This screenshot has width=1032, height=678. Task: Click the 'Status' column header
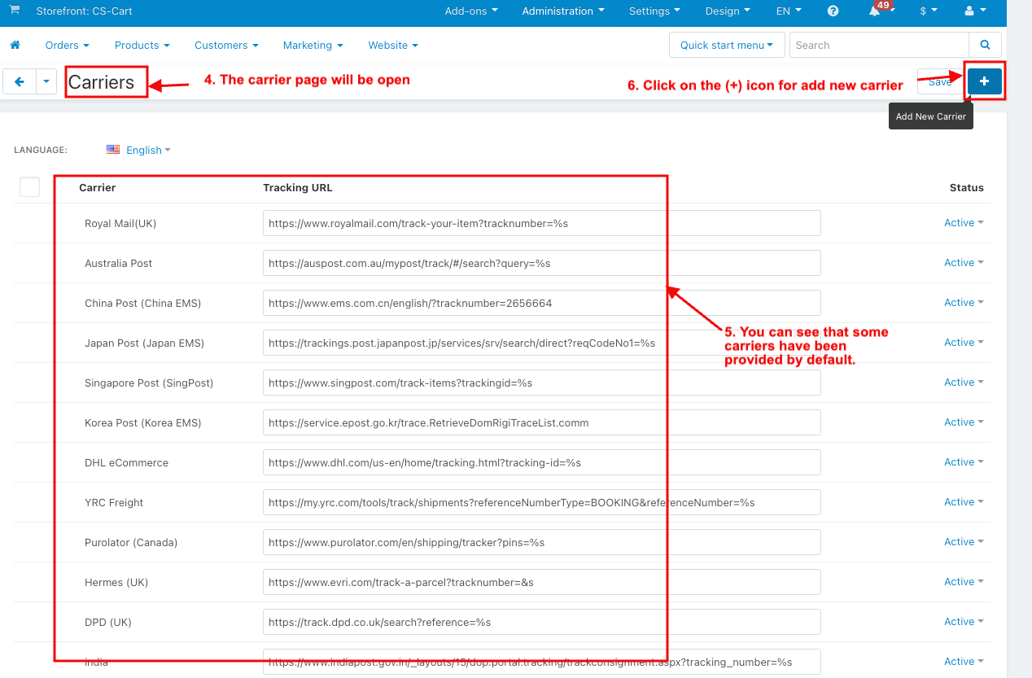tap(967, 187)
